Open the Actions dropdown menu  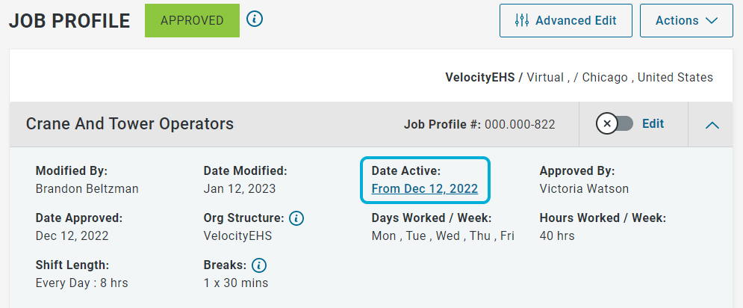coord(686,20)
